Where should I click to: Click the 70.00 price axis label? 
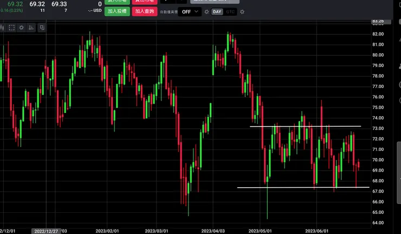(x=378, y=160)
